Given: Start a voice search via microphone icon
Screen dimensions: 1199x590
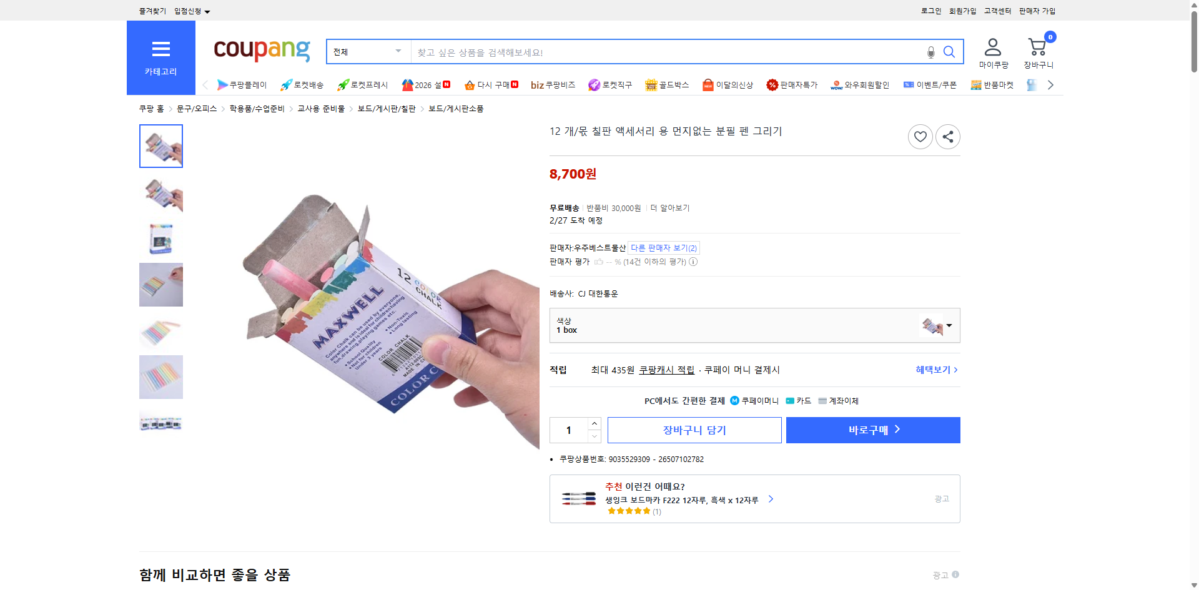Looking at the screenshot, I should click(930, 52).
